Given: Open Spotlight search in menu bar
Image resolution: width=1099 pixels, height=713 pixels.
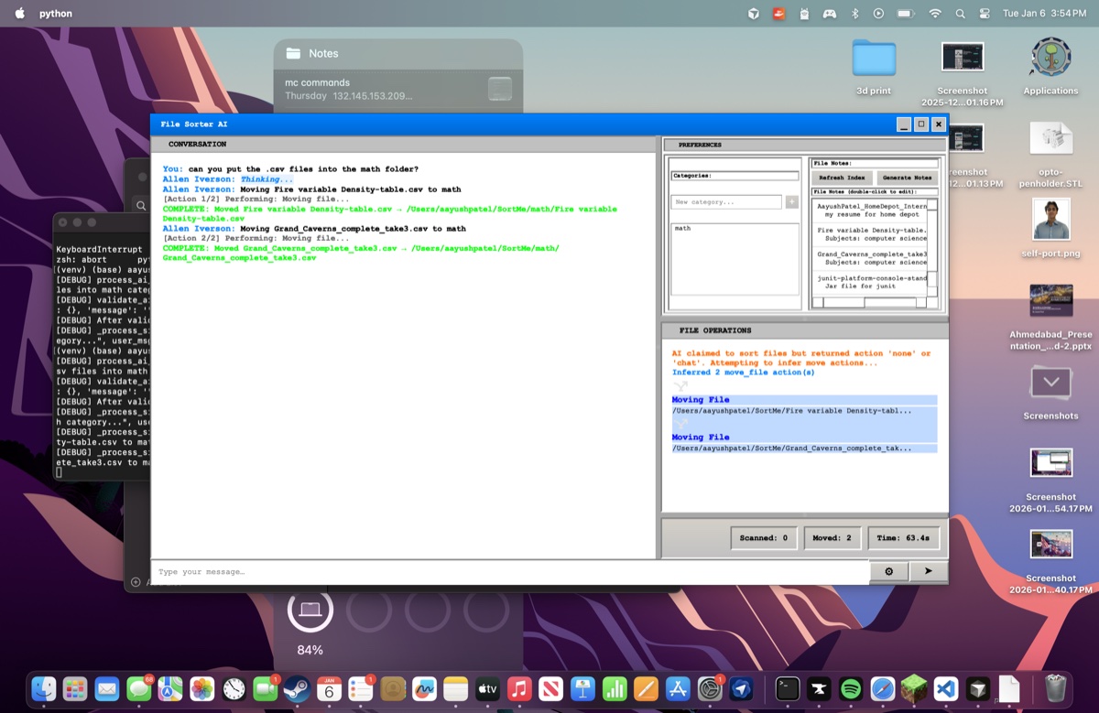Looking at the screenshot, I should 960,14.
